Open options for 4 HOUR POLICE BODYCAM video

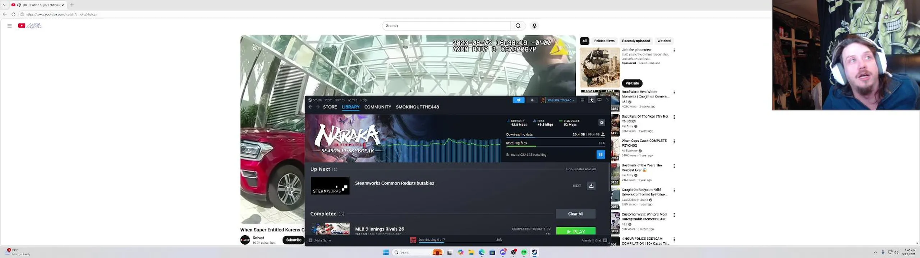pos(674,239)
